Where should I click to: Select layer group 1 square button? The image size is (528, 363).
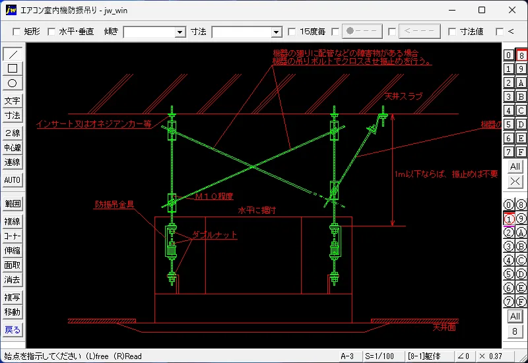(508, 69)
